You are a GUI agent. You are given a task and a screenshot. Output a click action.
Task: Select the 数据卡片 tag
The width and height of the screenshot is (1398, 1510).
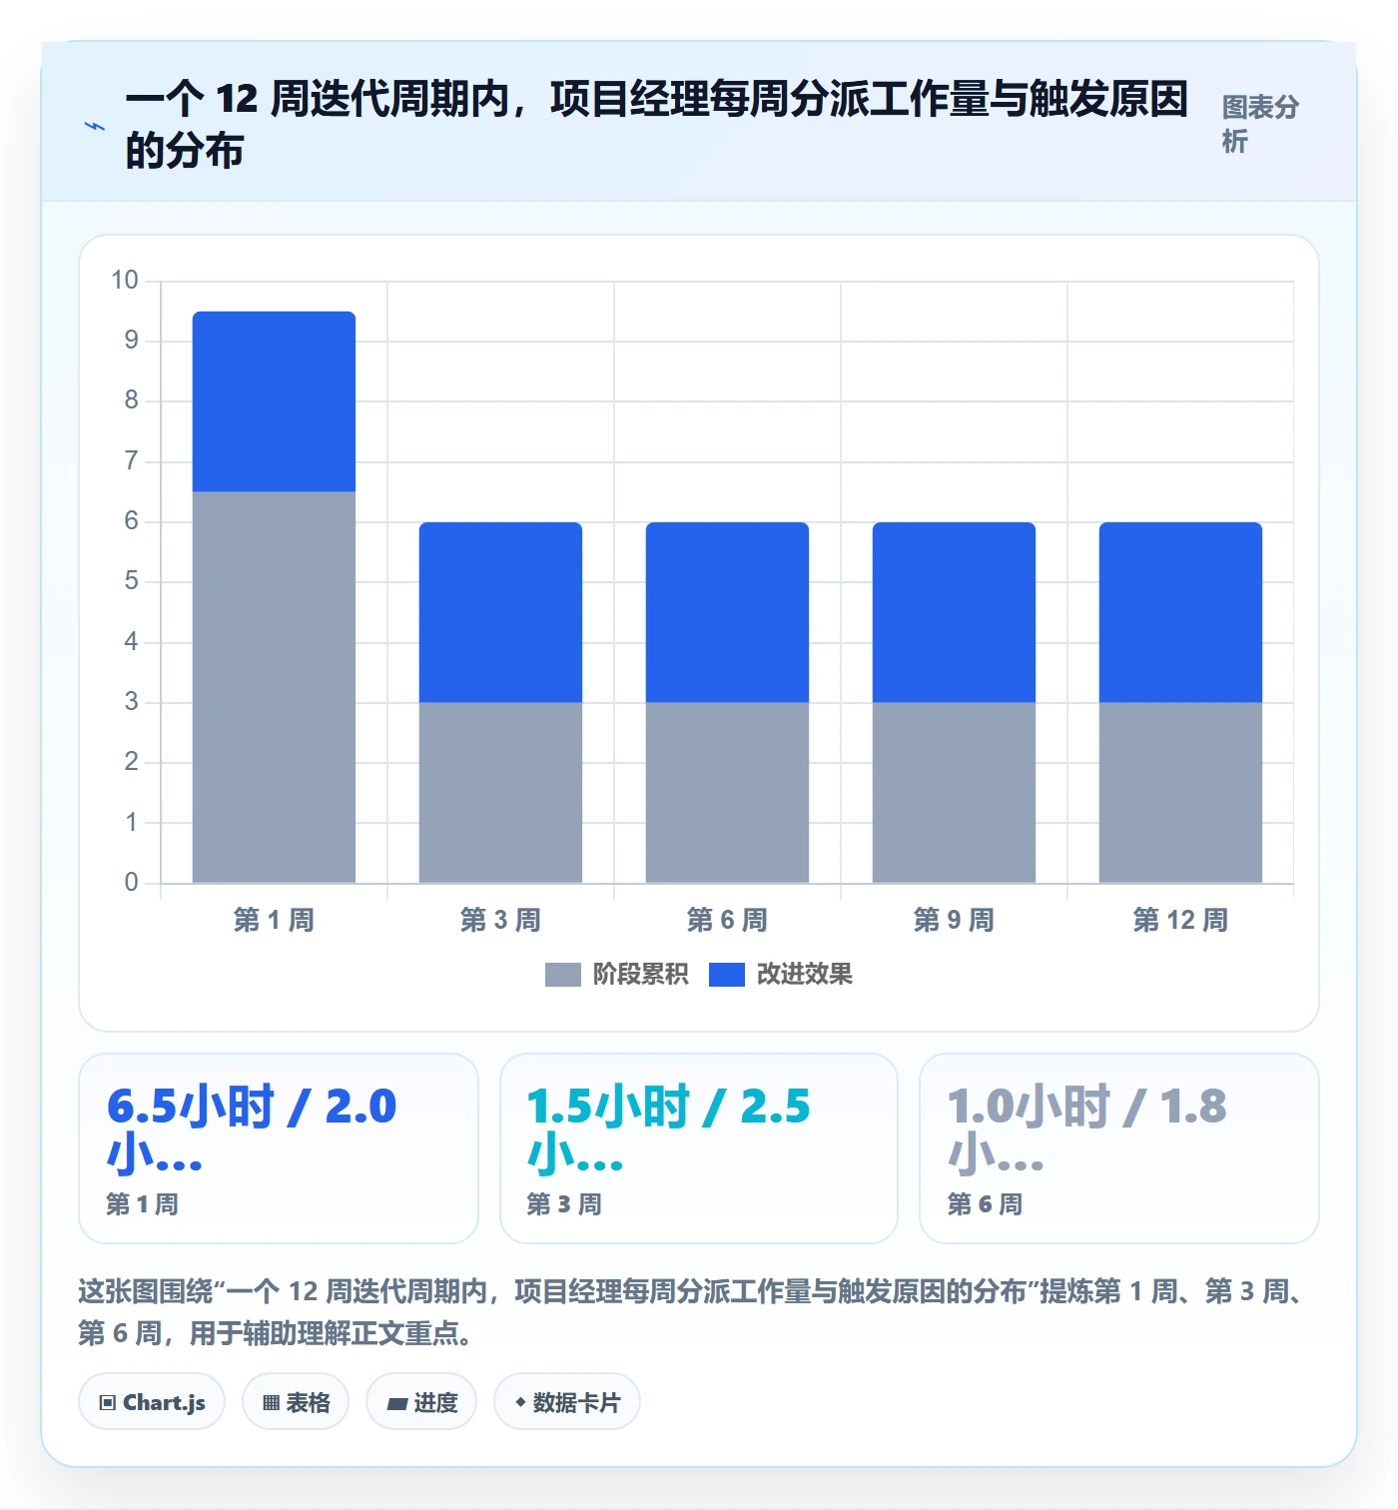click(567, 1402)
